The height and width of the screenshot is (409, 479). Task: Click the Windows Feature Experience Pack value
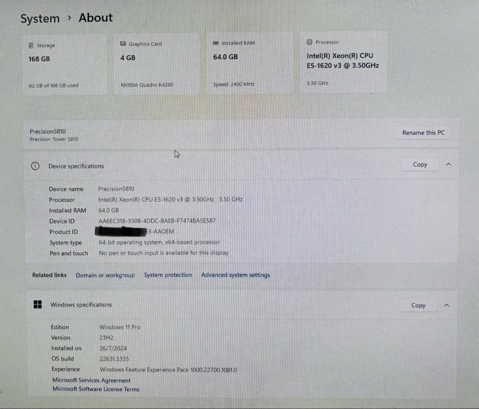[x=168, y=370]
